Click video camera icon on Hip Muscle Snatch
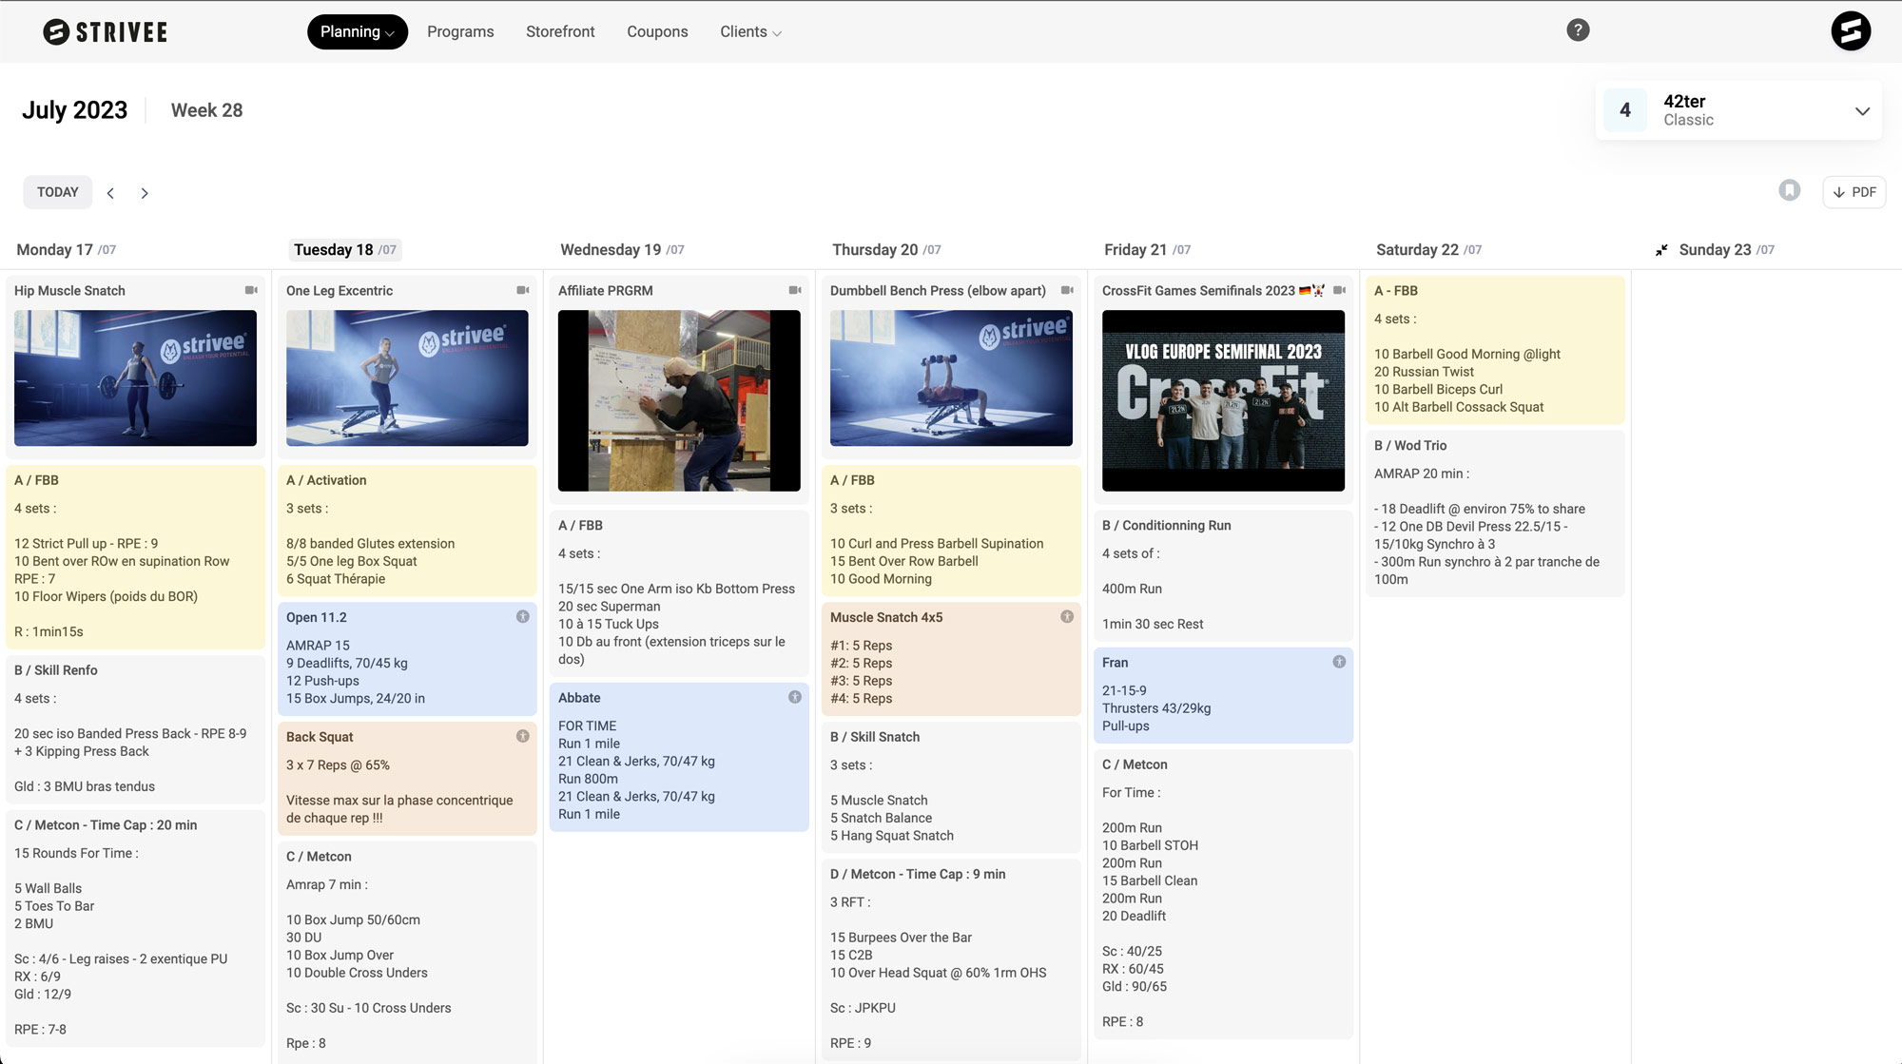The height and width of the screenshot is (1064, 1902). point(251,290)
